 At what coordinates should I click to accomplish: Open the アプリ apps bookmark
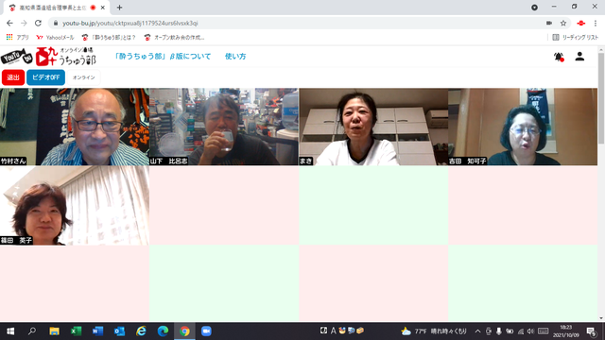18,38
